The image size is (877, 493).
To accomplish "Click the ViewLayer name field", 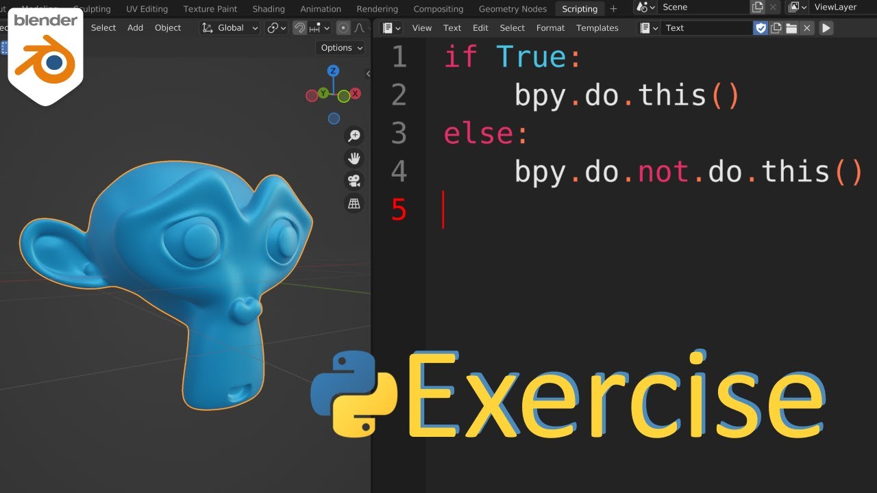I will [843, 8].
